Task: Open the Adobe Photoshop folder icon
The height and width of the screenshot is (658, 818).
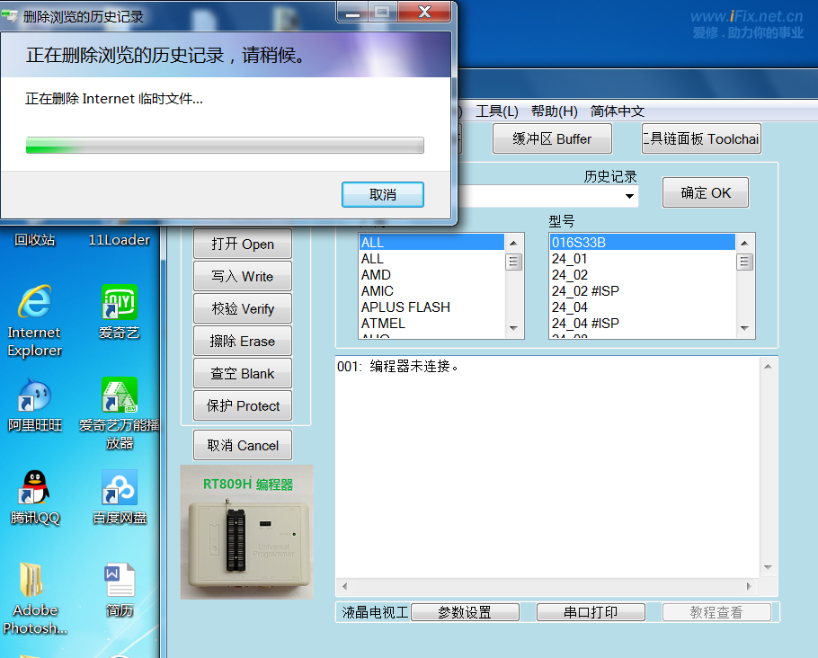Action: tap(34, 581)
